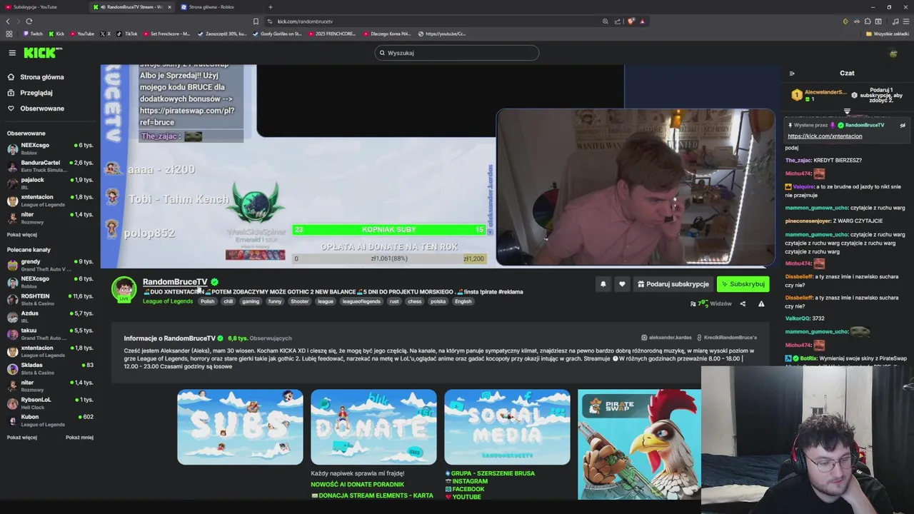Open KrecikiRandomBruce's link

(x=728, y=338)
